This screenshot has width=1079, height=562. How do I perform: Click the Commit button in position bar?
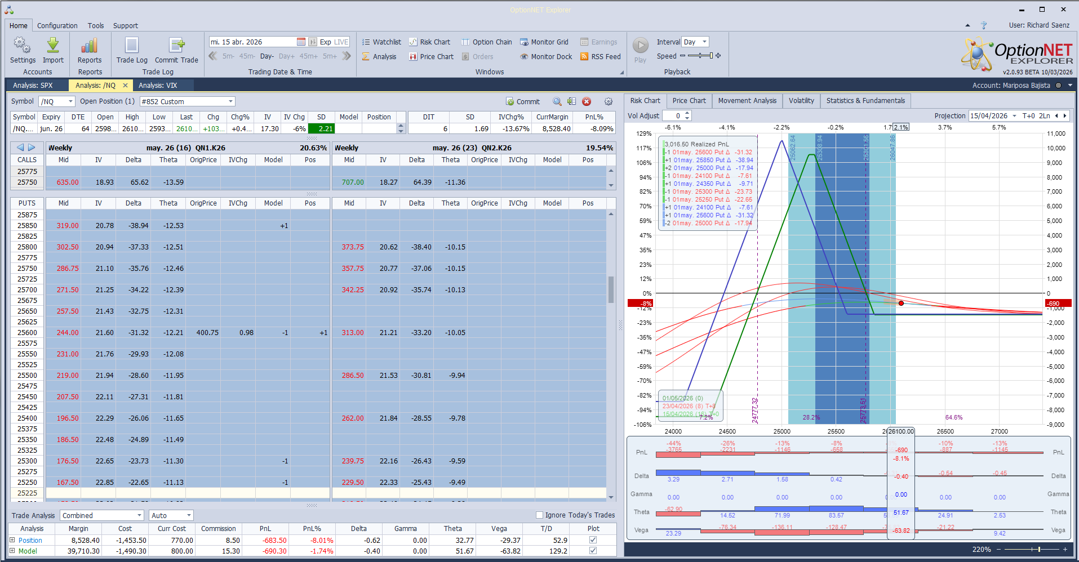[523, 101]
